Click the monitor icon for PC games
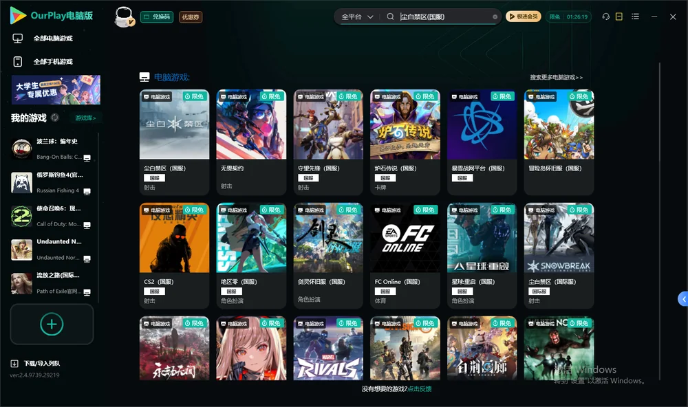This screenshot has width=688, height=407. [18, 38]
